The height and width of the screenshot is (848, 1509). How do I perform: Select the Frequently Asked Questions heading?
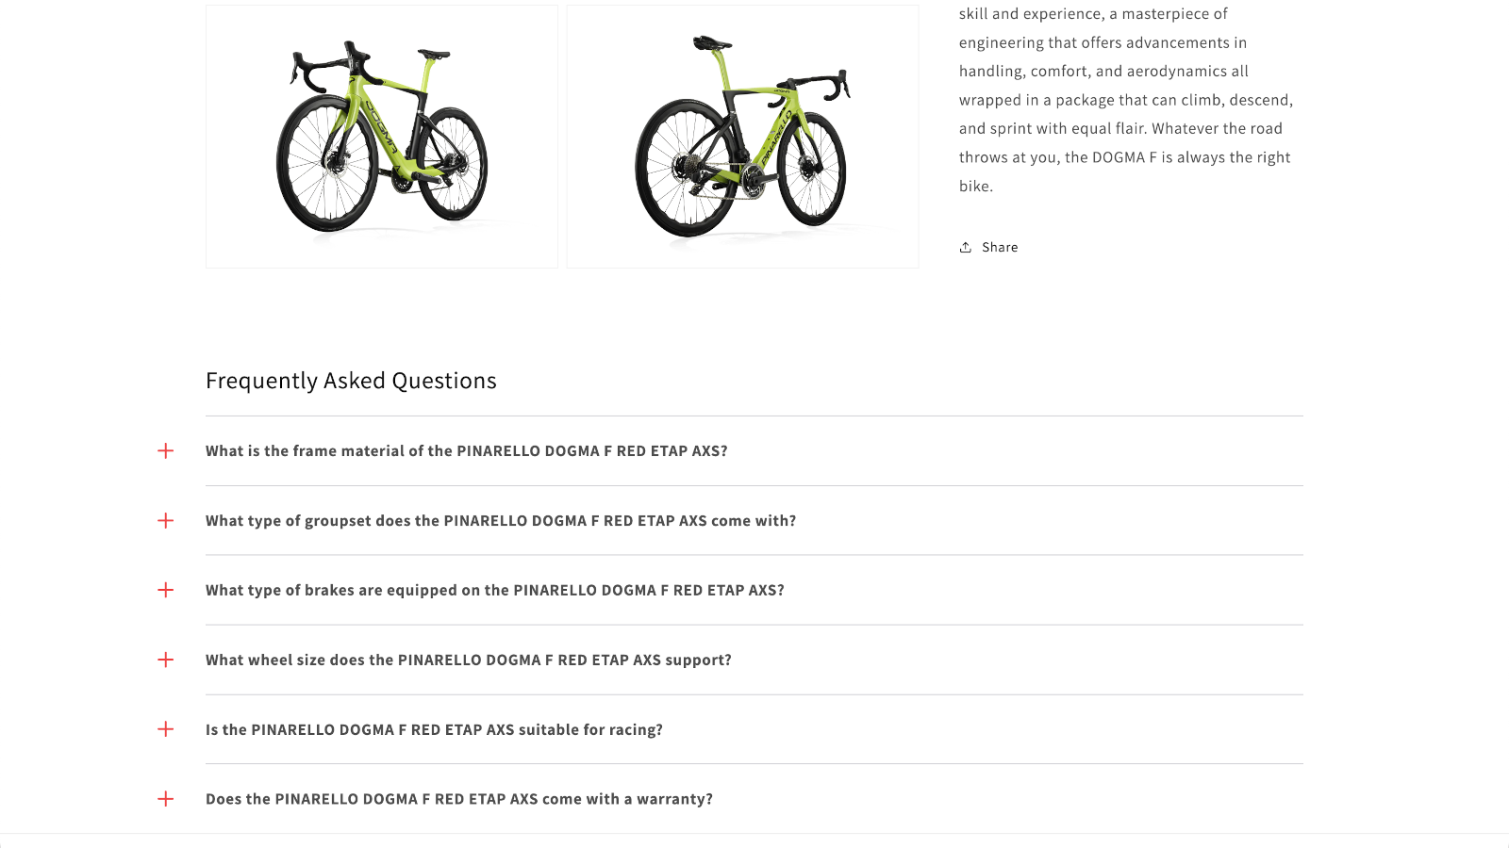coord(351,381)
